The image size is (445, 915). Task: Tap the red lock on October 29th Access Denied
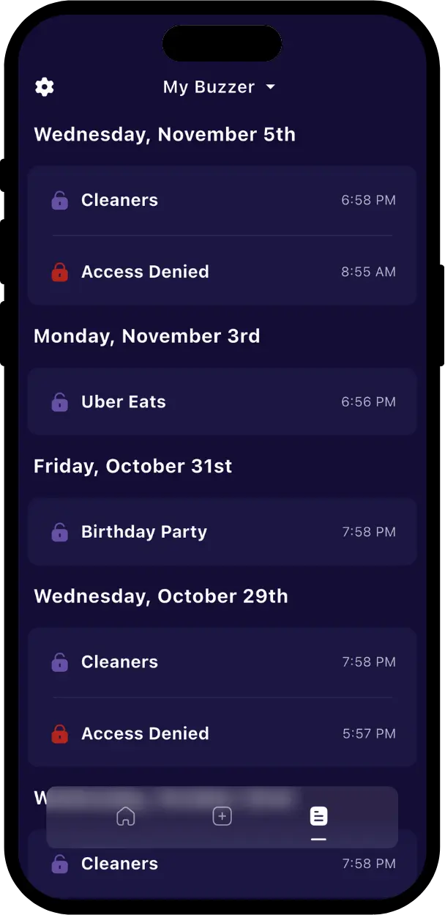pos(59,733)
